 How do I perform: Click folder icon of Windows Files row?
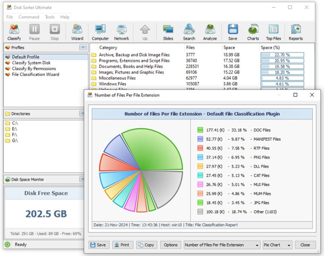(94, 84)
